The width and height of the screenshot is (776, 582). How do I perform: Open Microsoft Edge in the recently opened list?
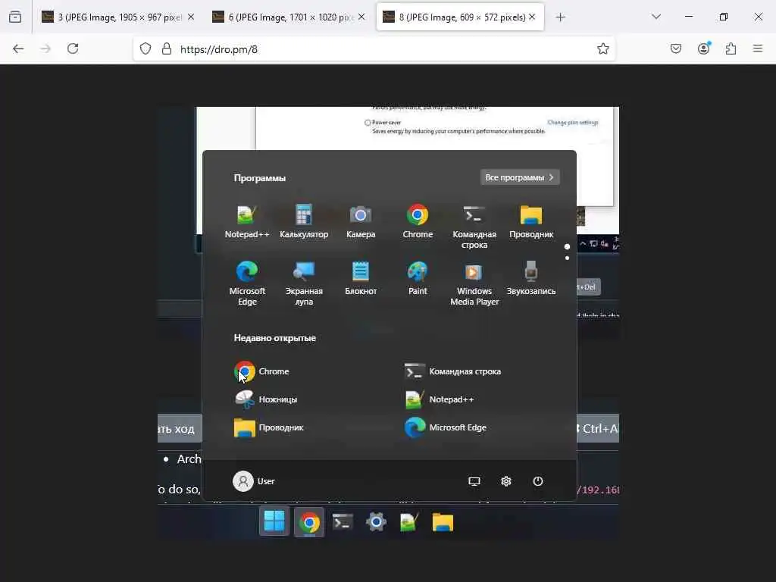pos(446,427)
